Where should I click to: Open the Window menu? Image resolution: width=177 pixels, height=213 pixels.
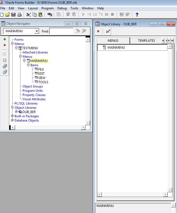tap(88, 8)
